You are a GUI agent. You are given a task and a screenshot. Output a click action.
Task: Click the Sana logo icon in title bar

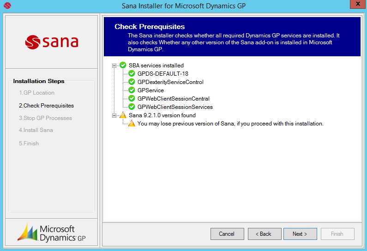[x=7, y=6]
